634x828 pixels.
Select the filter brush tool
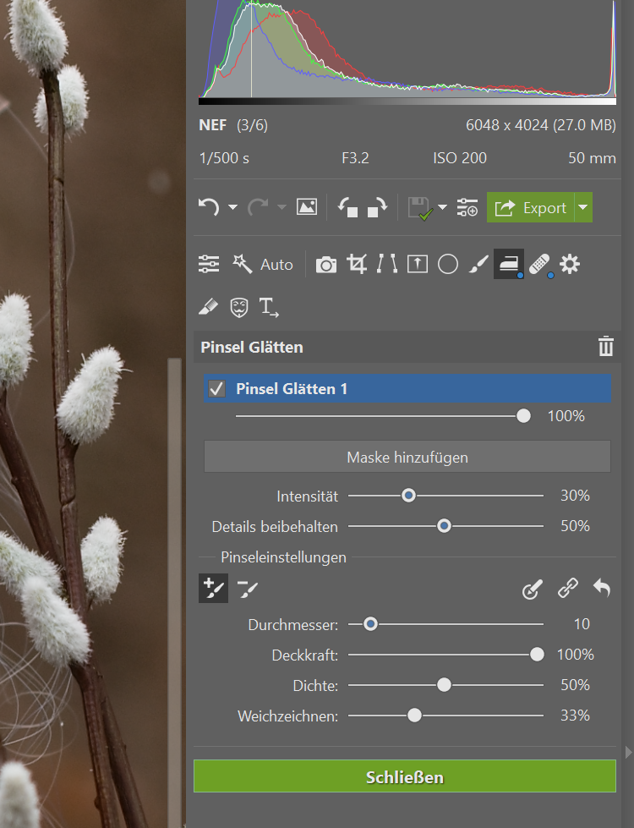coord(478,264)
